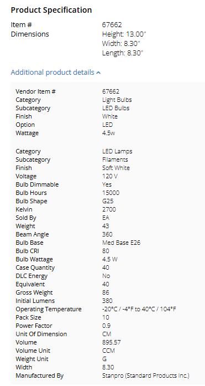205x386 pixels.
Task: Click the Operating Temperature range value
Action: point(139,310)
